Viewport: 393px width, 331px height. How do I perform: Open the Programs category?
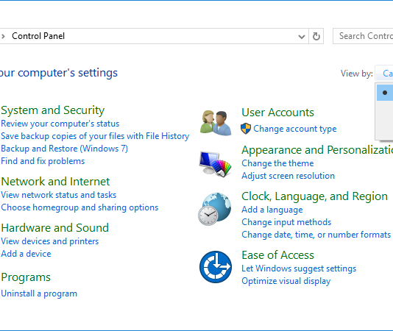(x=26, y=277)
